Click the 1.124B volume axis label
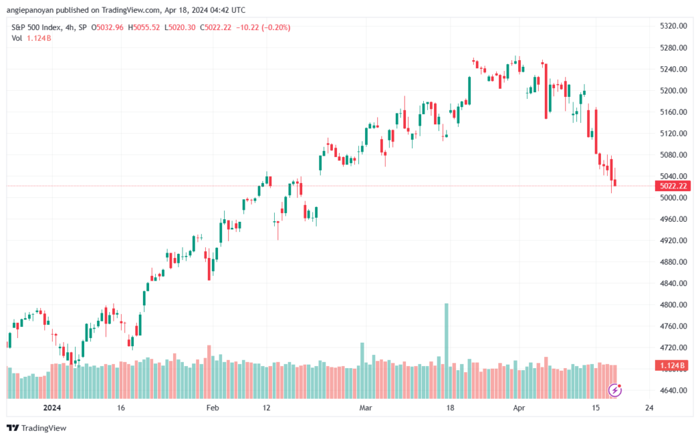 [x=673, y=365]
